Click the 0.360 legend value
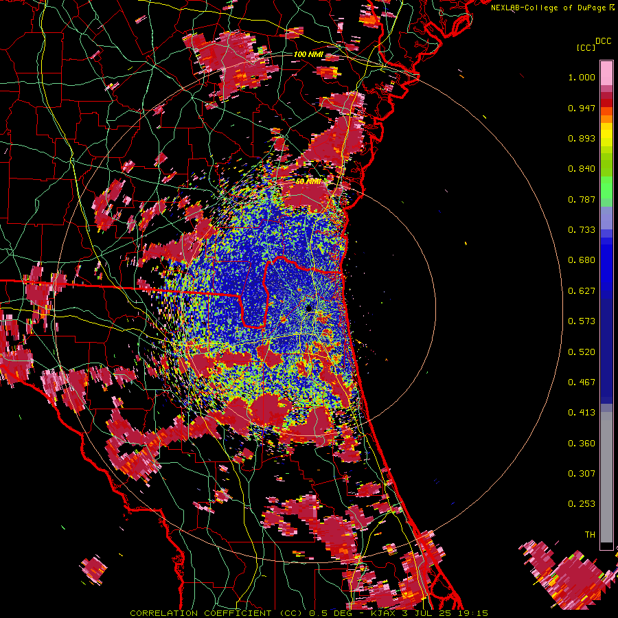This screenshot has width=618, height=618. pyautogui.click(x=582, y=444)
